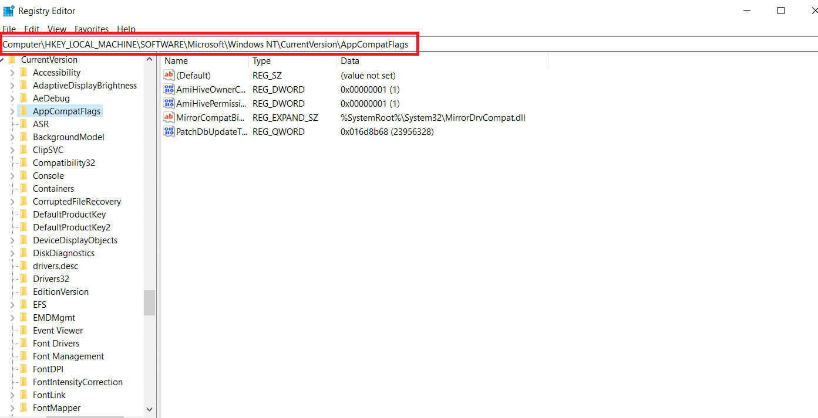Expand the AppCompatFlags key
This screenshot has width=818, height=418.
pos(12,111)
